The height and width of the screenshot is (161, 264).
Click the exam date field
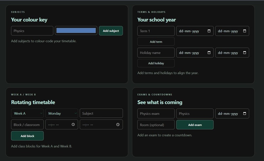[x=232, y=113]
